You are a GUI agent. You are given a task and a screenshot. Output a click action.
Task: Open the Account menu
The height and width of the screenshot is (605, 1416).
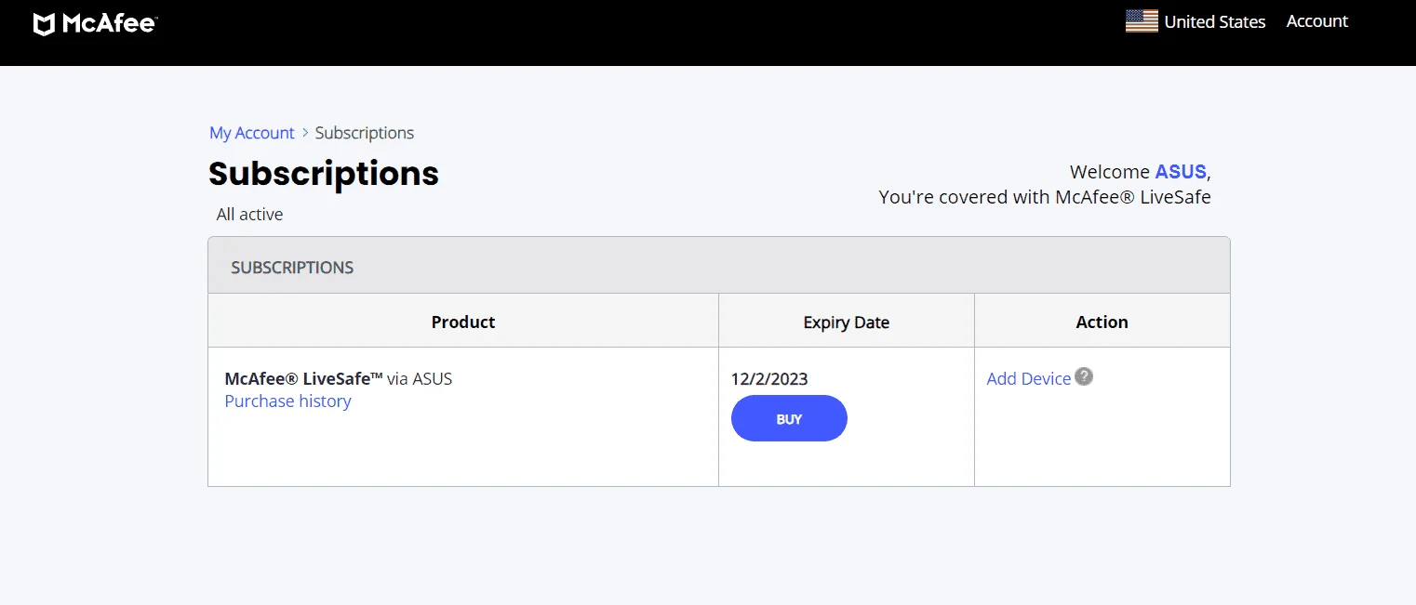tap(1316, 21)
